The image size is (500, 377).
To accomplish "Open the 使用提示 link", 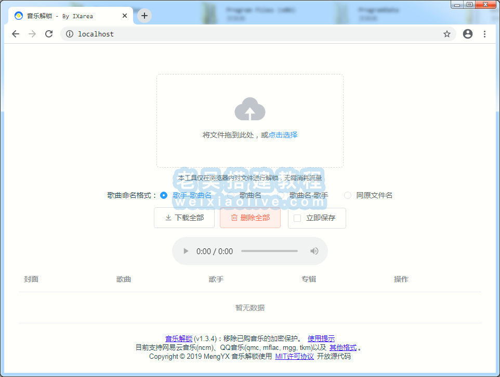I will [x=321, y=338].
